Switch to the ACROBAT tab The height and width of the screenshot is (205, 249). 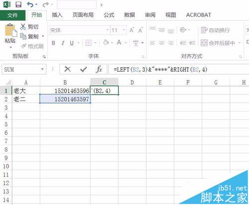(199, 15)
